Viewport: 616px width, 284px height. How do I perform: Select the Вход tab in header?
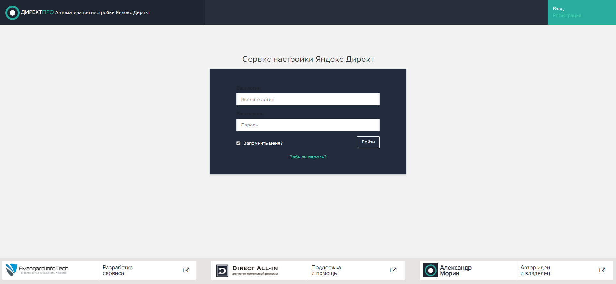coord(558,9)
